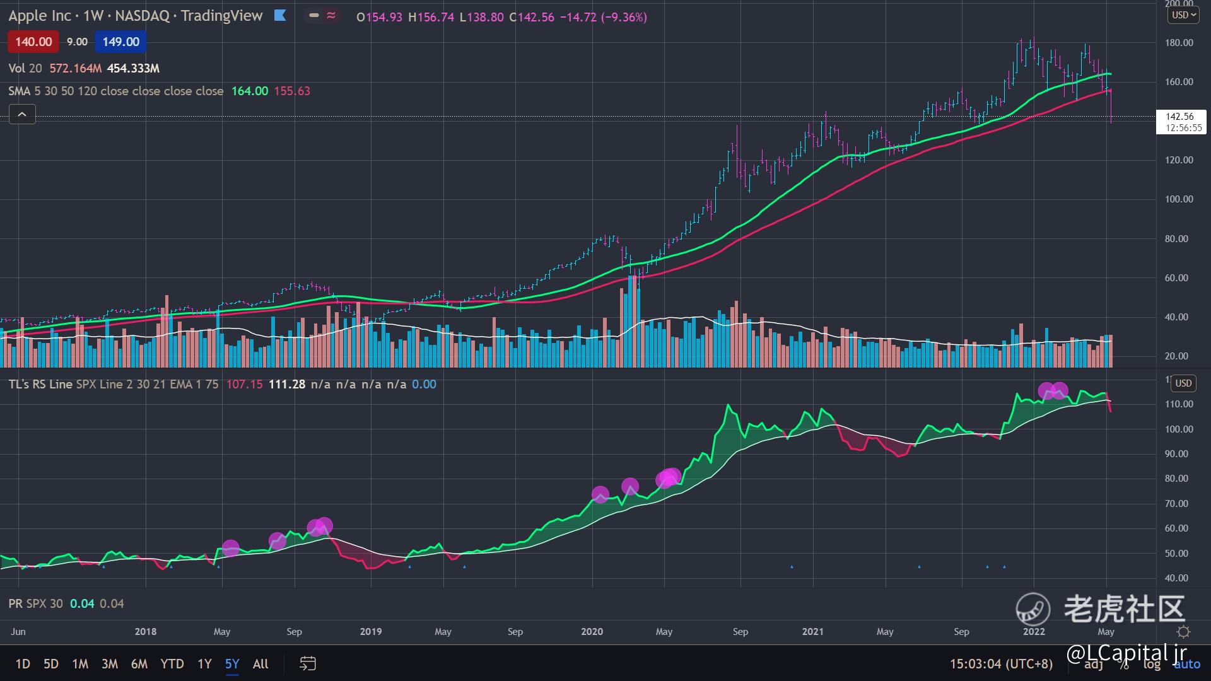Click the red 140.00 sell price button

[33, 42]
